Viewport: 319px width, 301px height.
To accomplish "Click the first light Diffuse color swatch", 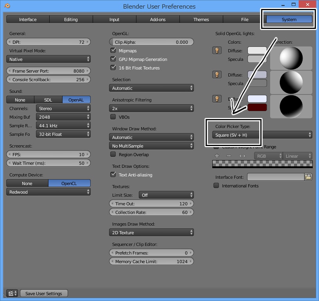I will click(x=257, y=50).
